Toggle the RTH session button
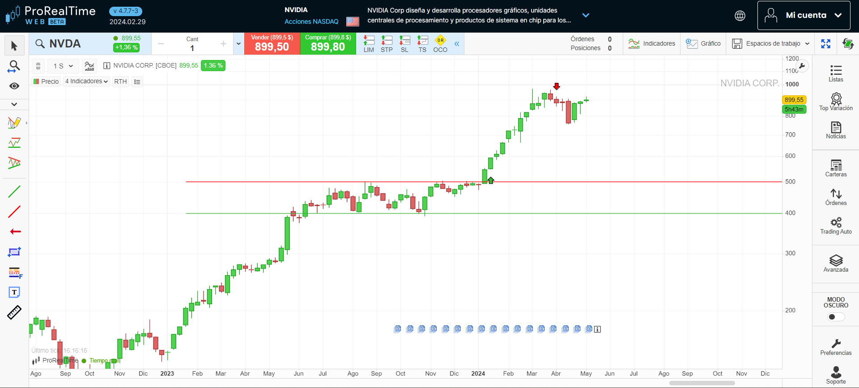The height and width of the screenshot is (388, 859). tap(120, 81)
